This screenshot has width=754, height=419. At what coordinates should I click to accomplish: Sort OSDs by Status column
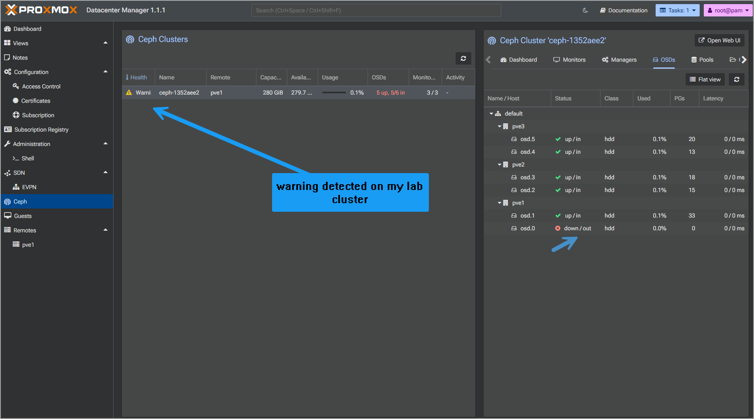(575, 98)
